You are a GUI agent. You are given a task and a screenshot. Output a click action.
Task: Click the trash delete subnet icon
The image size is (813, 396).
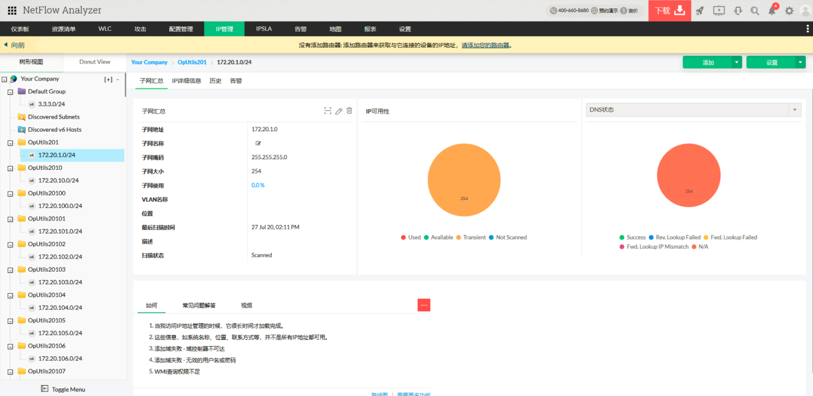349,111
